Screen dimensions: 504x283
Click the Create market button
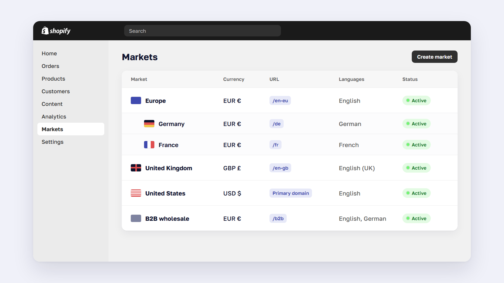coord(435,57)
